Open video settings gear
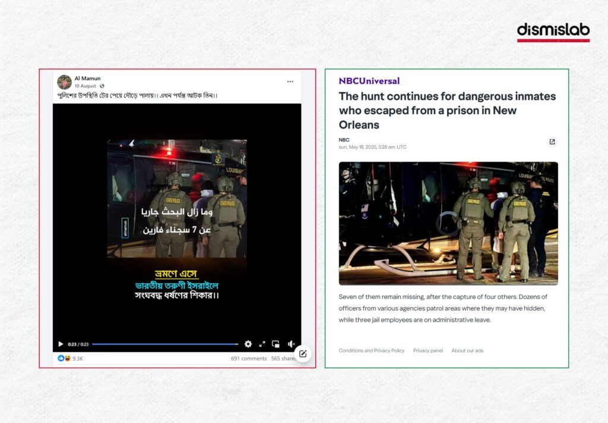 point(248,344)
